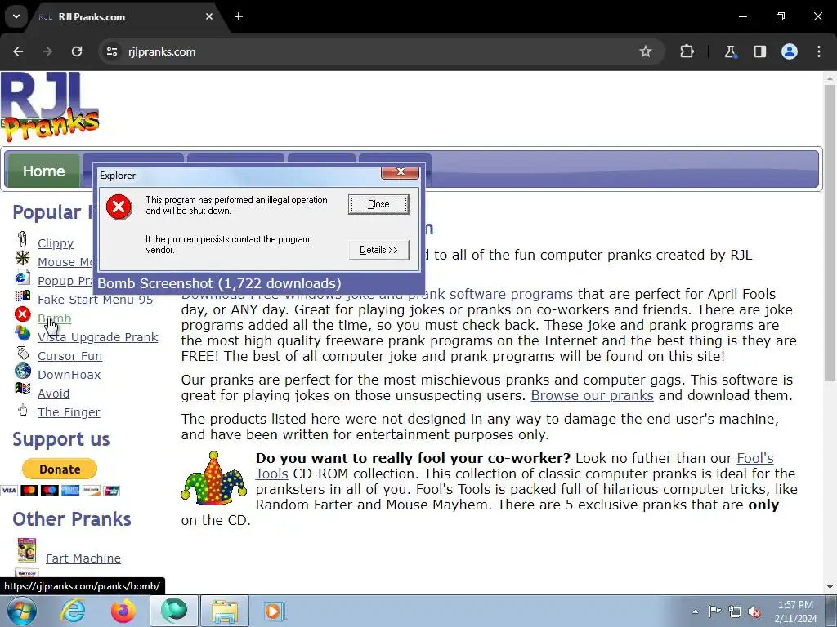Toggle the Chrome side panel
837x627 pixels.
[x=759, y=51]
